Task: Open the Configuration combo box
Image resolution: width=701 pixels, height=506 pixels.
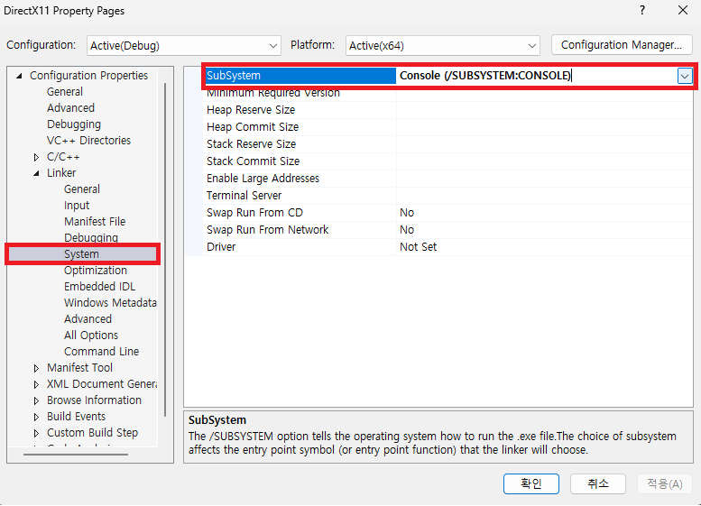Action: click(x=184, y=46)
